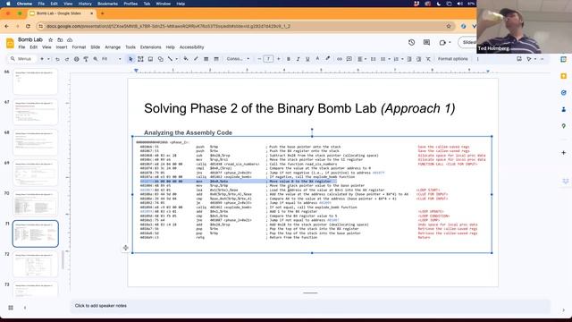Click the Insert image toolbar icon
The width and height of the screenshot is (572, 322).
[150, 59]
